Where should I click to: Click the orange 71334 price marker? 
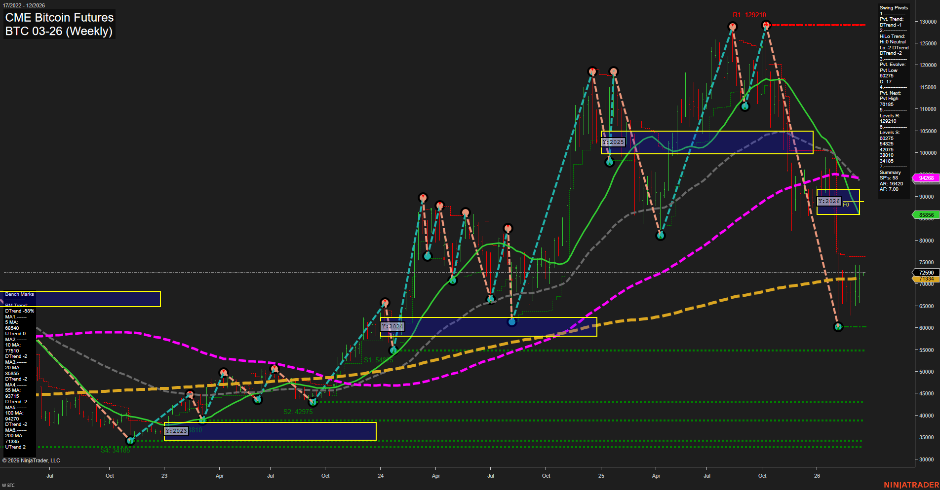(x=924, y=279)
